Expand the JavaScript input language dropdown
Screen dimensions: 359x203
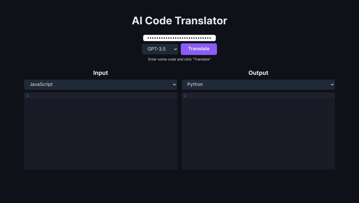click(x=100, y=85)
